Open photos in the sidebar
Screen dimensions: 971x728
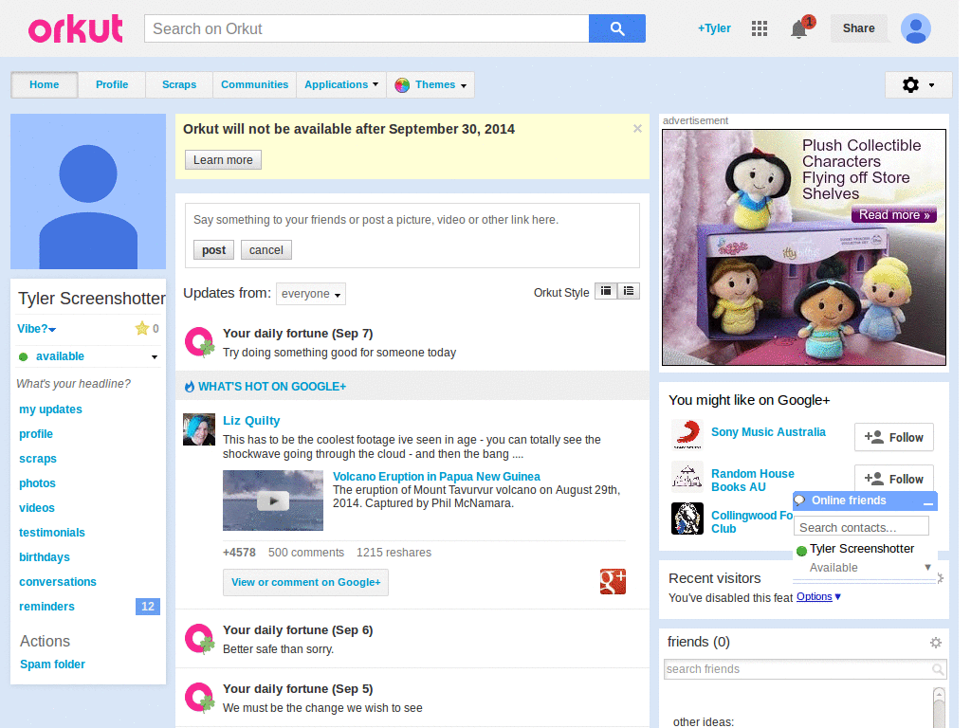(37, 483)
